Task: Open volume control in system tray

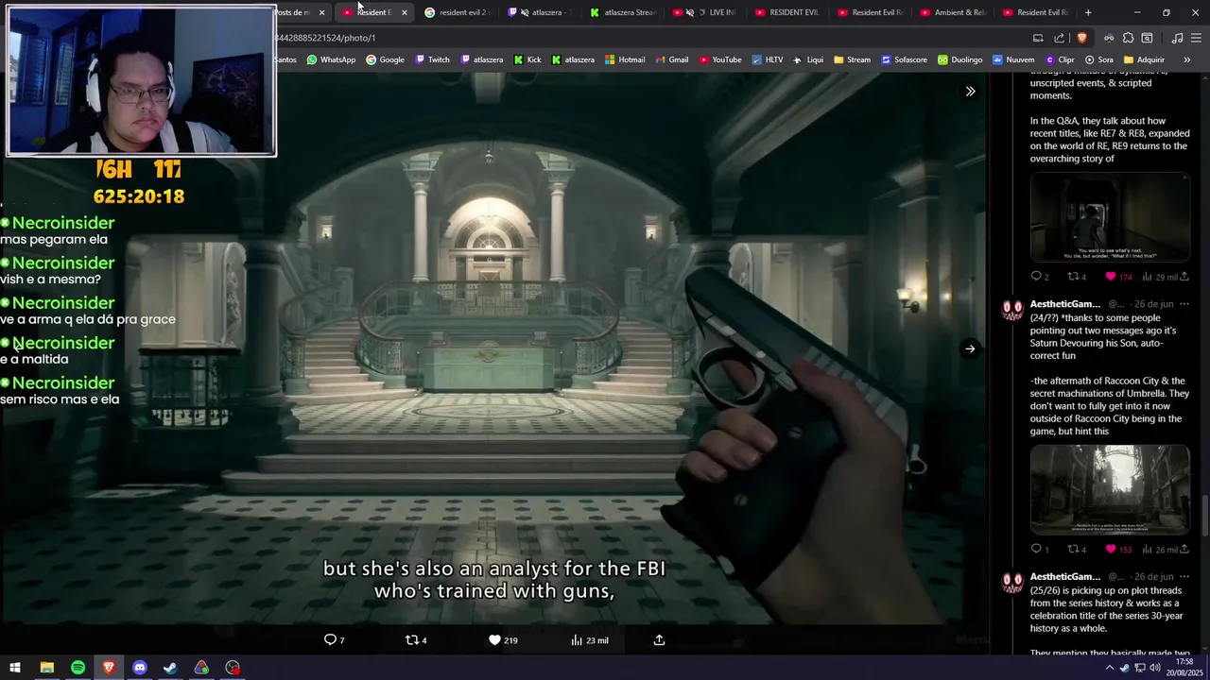Action: point(1155,668)
